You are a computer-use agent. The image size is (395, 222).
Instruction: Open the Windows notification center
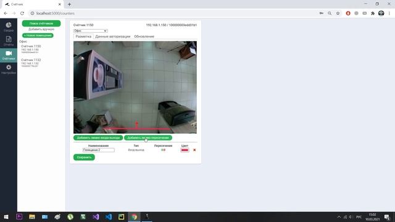387,216
